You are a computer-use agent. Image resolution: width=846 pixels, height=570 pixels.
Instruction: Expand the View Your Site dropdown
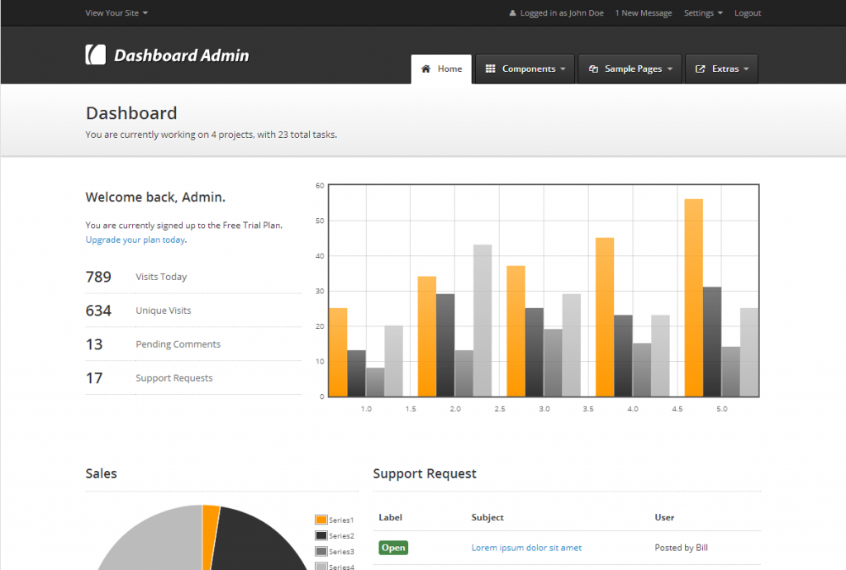click(x=116, y=13)
